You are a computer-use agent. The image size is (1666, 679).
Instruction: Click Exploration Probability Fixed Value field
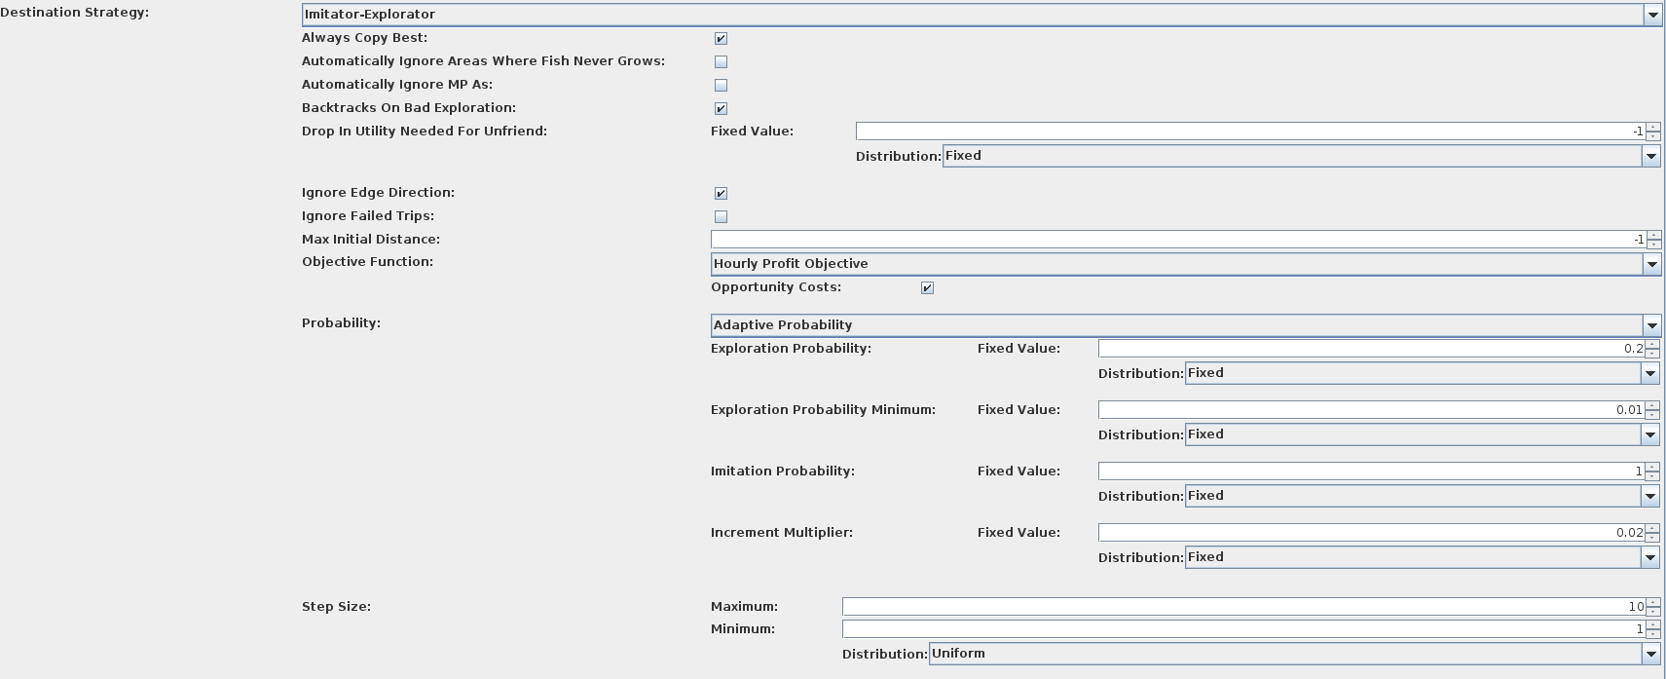[1372, 349]
